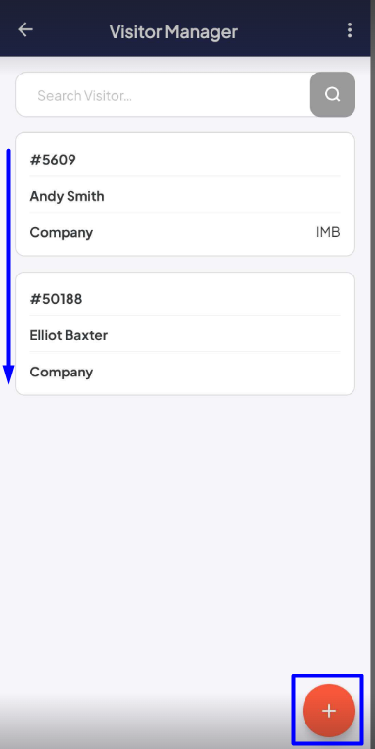Click the blue downward arrow annotation

8,267
